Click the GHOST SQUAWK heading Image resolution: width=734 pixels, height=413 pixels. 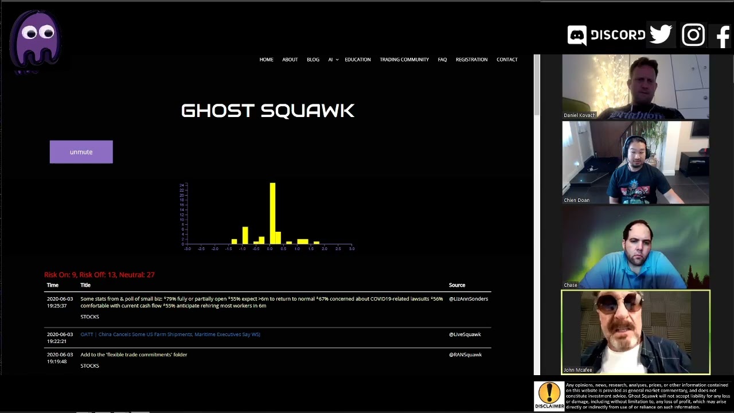[x=268, y=111]
